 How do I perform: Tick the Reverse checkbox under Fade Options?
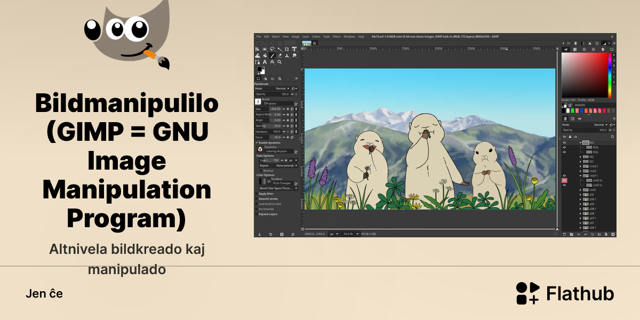coord(261,171)
